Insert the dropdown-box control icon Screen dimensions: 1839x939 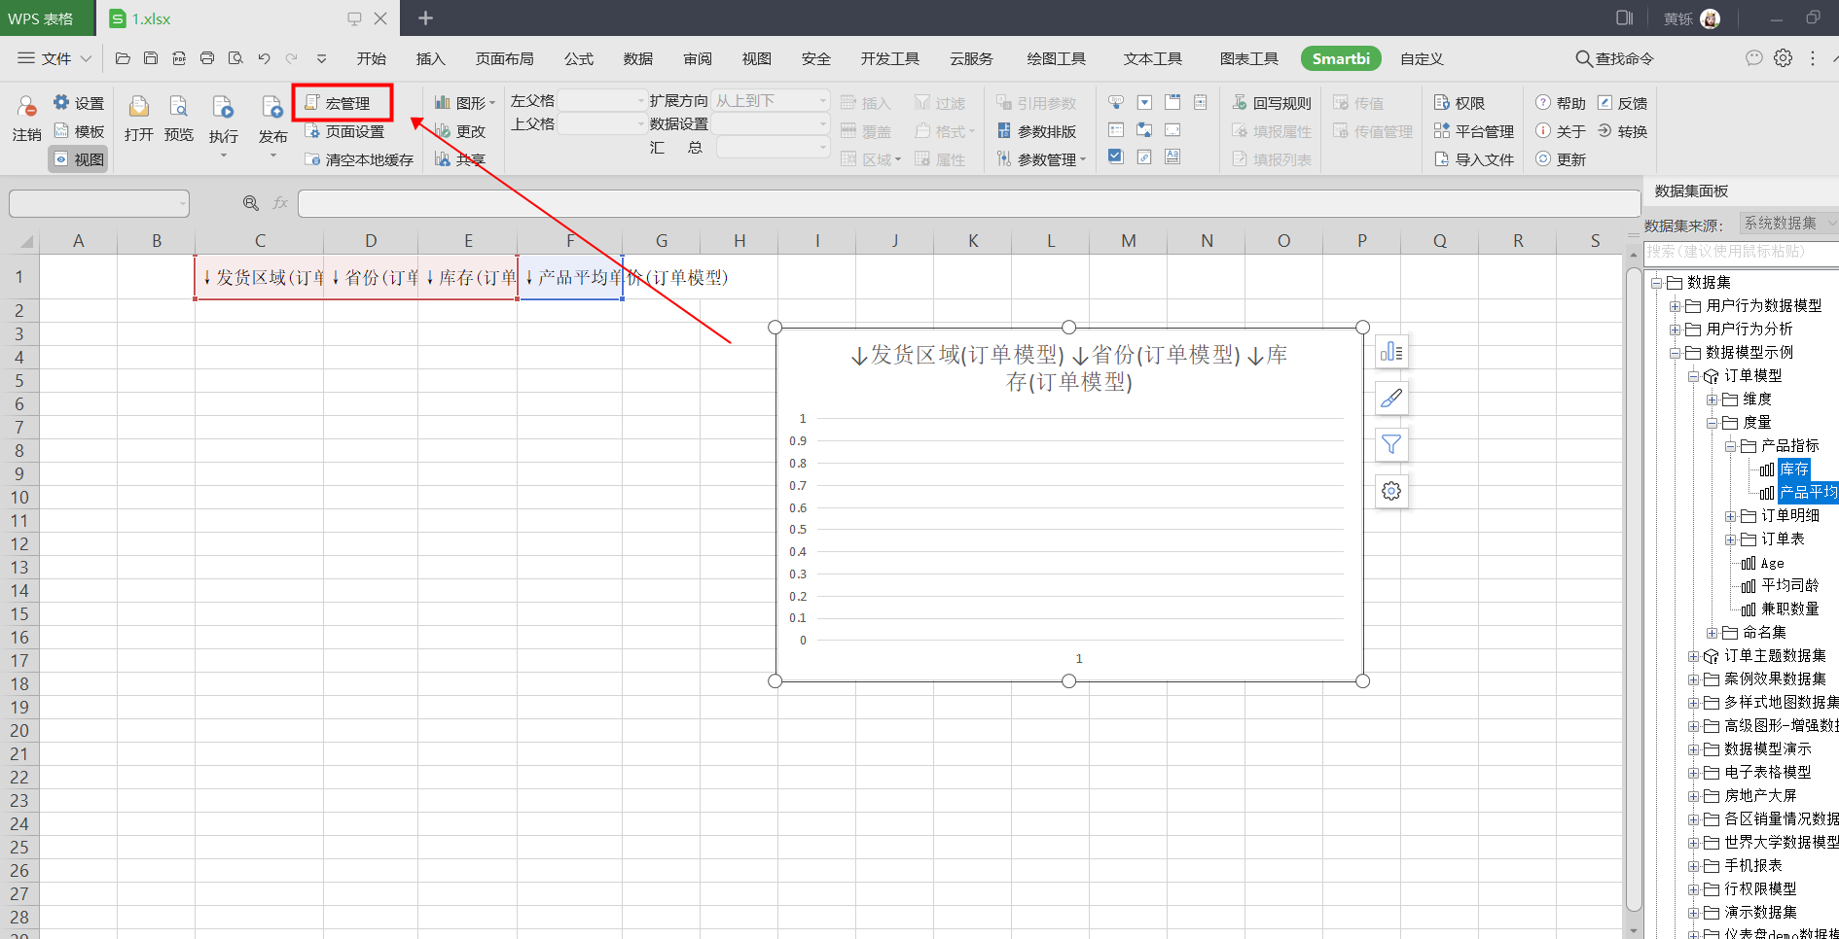(x=1144, y=102)
